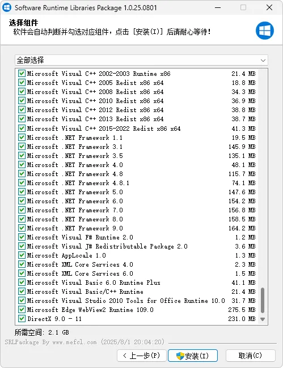Uncheck the DirectX 9.0 - 11 checkbox

pyautogui.click(x=22, y=319)
